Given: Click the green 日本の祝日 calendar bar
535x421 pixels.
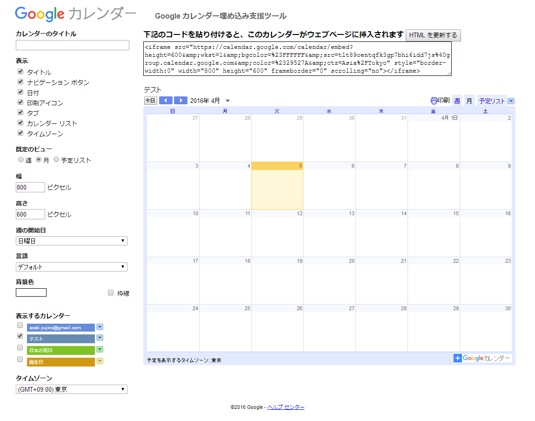Looking at the screenshot, I should pyautogui.click(x=61, y=350).
